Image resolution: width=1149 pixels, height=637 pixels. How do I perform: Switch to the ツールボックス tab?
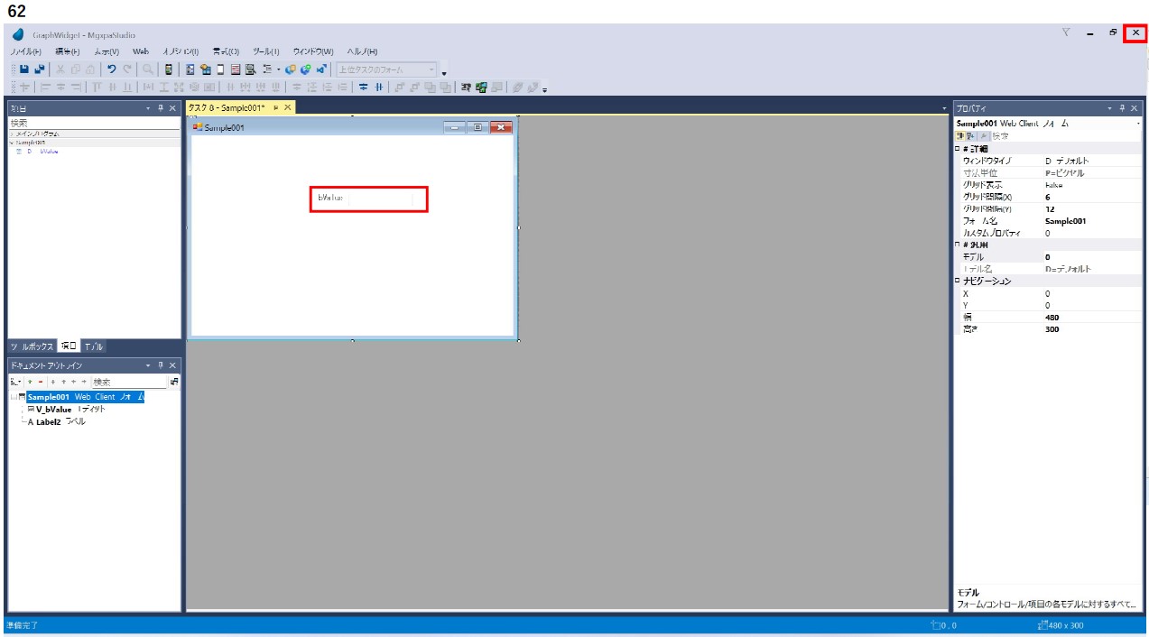pyautogui.click(x=31, y=346)
